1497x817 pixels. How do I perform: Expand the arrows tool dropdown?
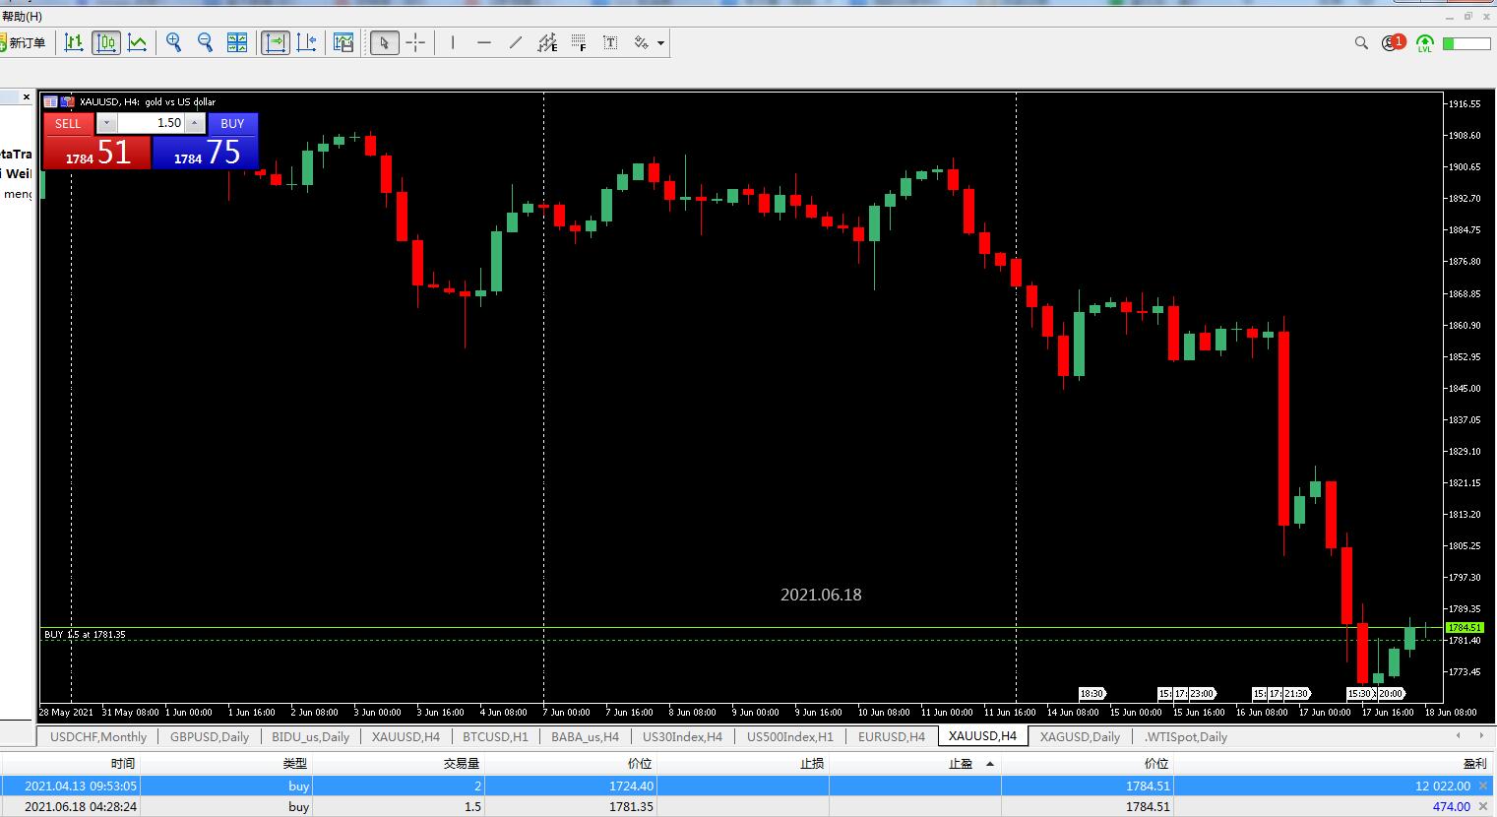(x=660, y=42)
